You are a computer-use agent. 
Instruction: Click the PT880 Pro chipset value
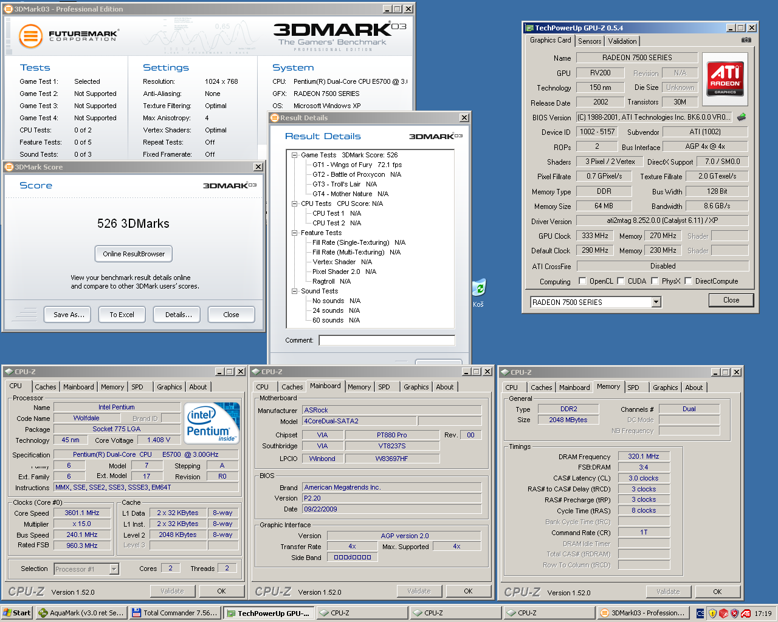tap(392, 435)
